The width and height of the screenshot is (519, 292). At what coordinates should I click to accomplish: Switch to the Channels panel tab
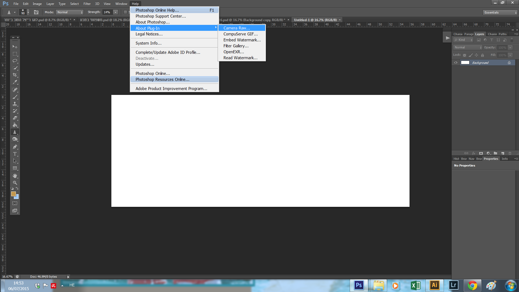tap(492, 34)
